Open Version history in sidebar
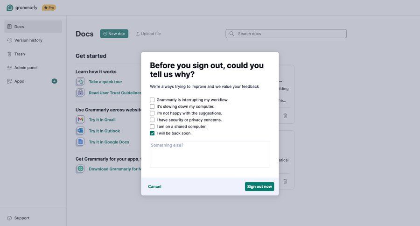This screenshot has height=226, width=420. (28, 40)
